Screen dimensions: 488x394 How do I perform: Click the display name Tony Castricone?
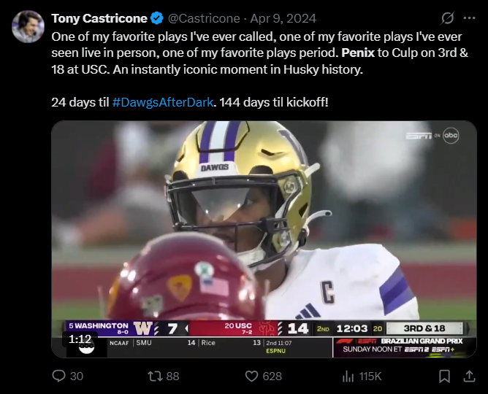[99, 18]
